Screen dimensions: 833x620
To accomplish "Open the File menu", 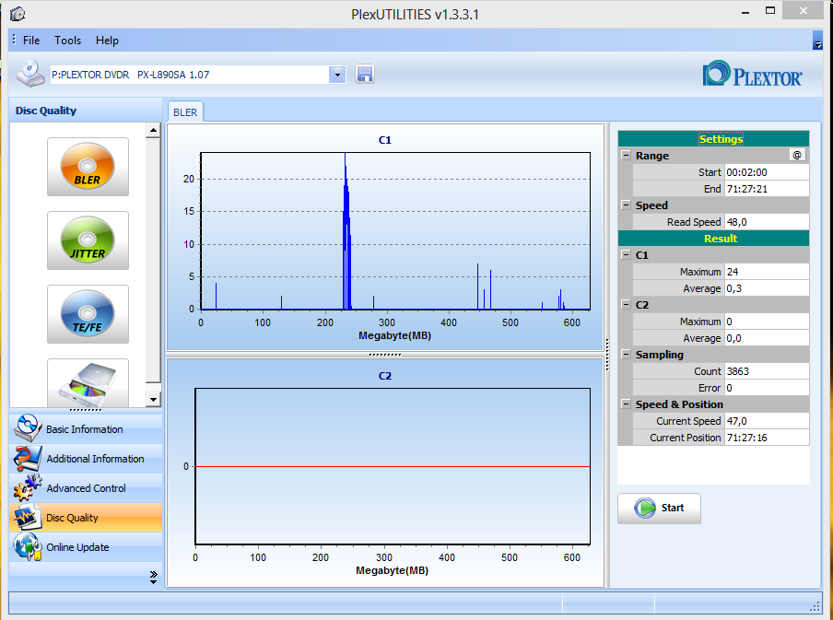I will (x=31, y=41).
